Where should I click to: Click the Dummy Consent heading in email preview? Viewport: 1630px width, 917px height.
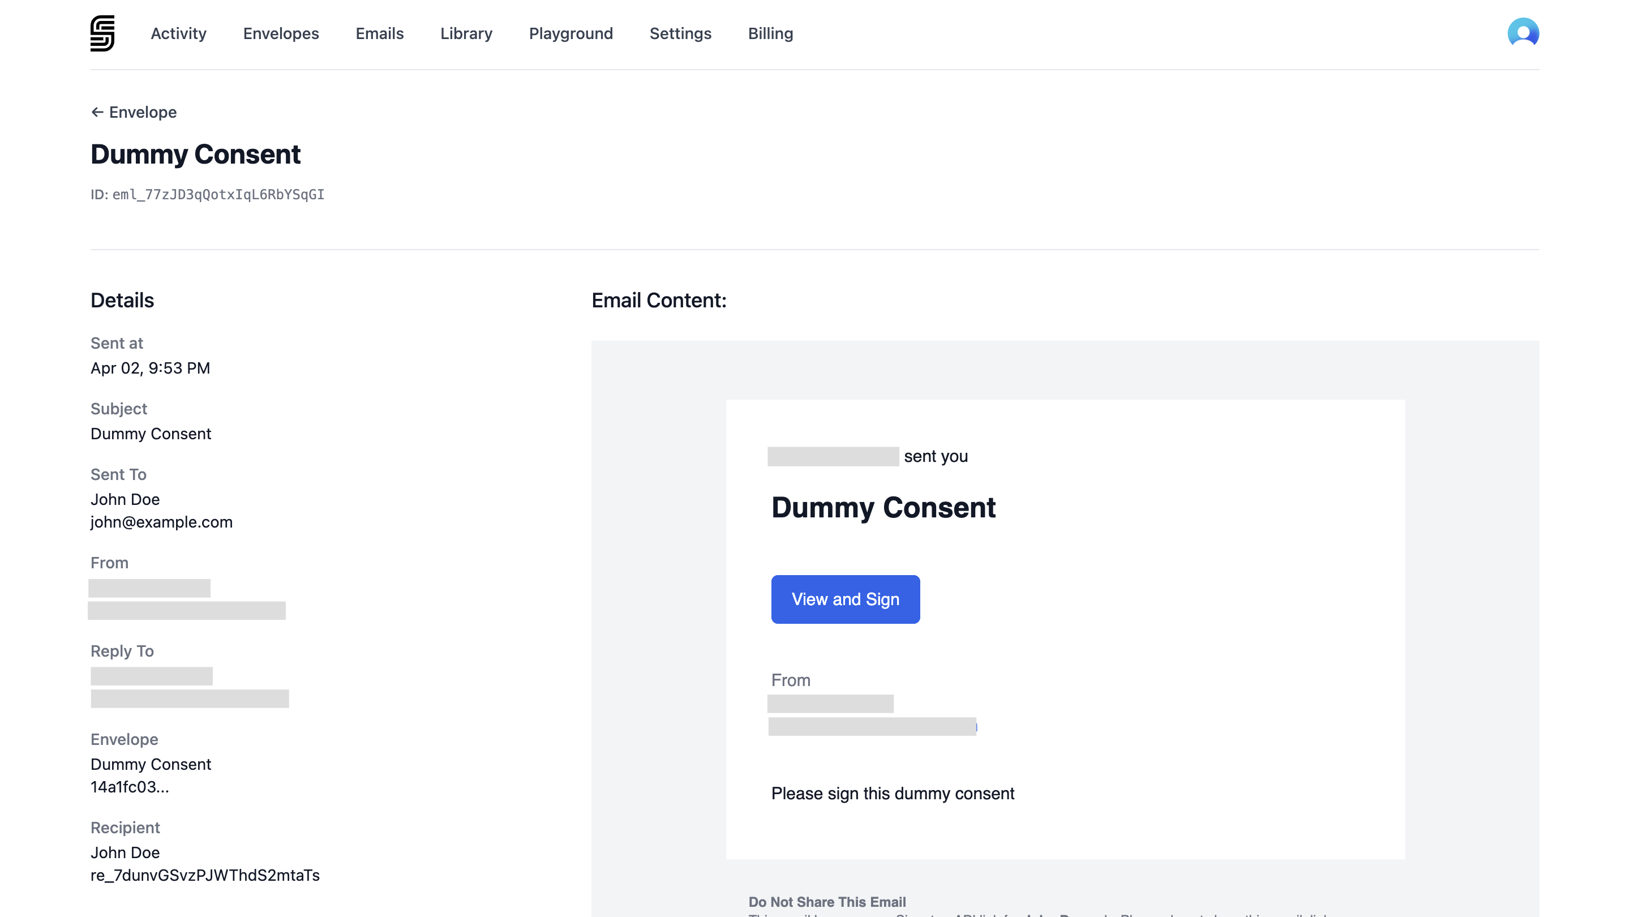(x=883, y=508)
